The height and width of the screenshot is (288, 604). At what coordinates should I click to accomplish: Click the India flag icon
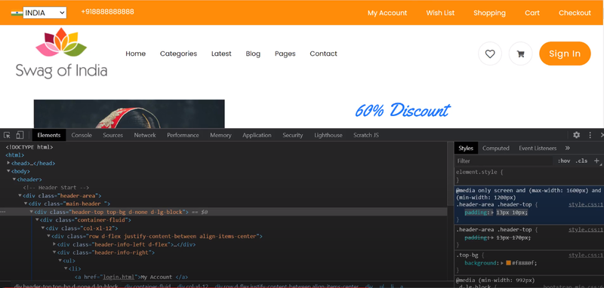click(17, 13)
